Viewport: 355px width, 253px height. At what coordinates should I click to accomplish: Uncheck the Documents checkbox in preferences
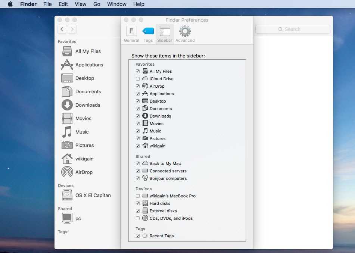138,109
